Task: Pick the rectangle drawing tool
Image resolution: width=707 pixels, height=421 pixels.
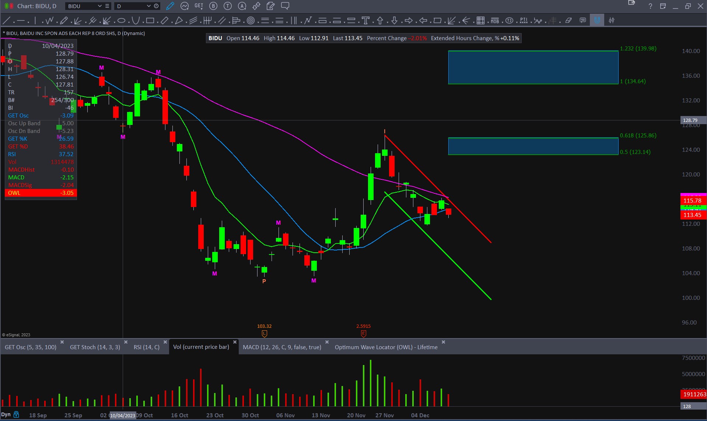Action: [150, 21]
